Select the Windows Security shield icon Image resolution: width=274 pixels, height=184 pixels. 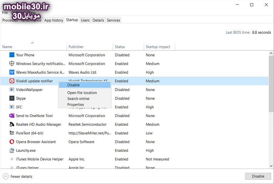tap(12, 64)
